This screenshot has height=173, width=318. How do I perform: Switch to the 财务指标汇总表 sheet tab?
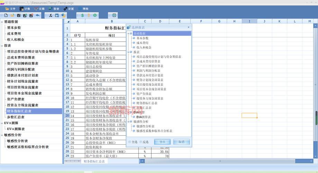[x=94, y=161]
